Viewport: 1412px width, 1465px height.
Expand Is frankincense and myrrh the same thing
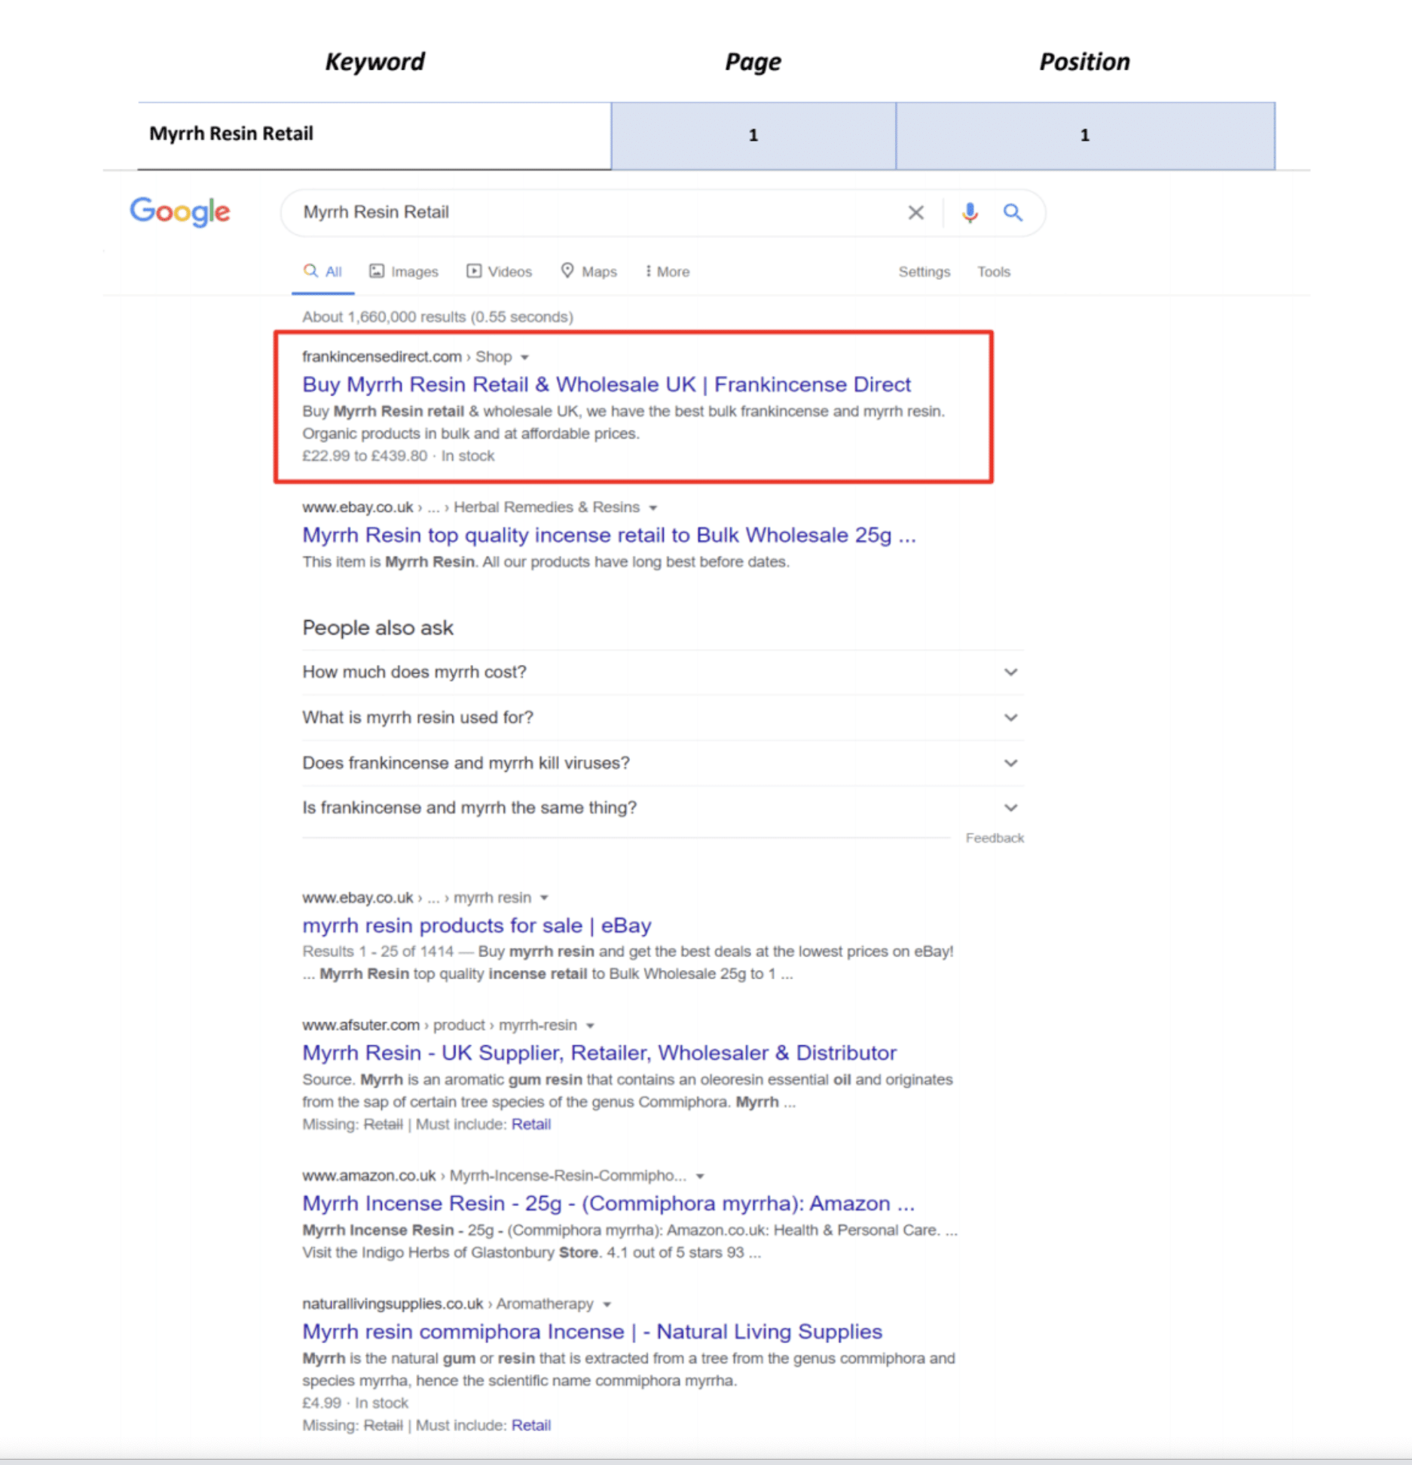click(x=662, y=807)
